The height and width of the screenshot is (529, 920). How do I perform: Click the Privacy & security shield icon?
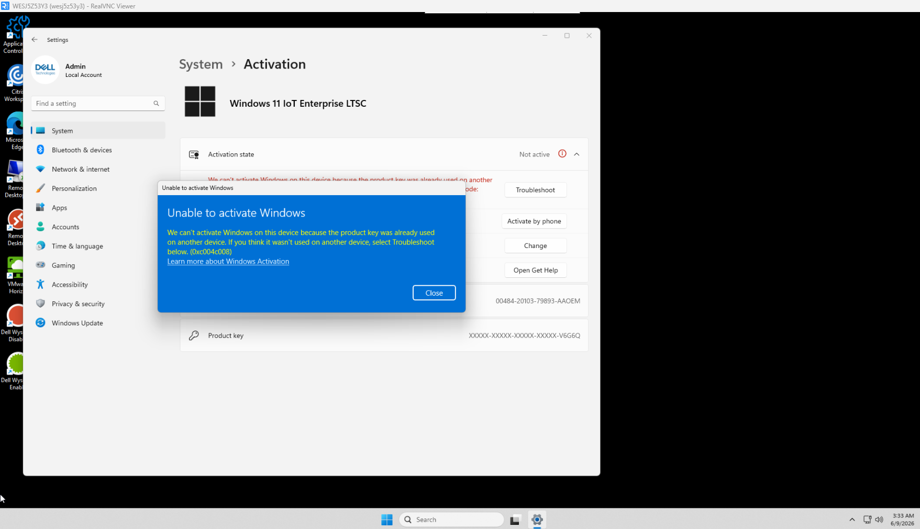[x=40, y=304]
